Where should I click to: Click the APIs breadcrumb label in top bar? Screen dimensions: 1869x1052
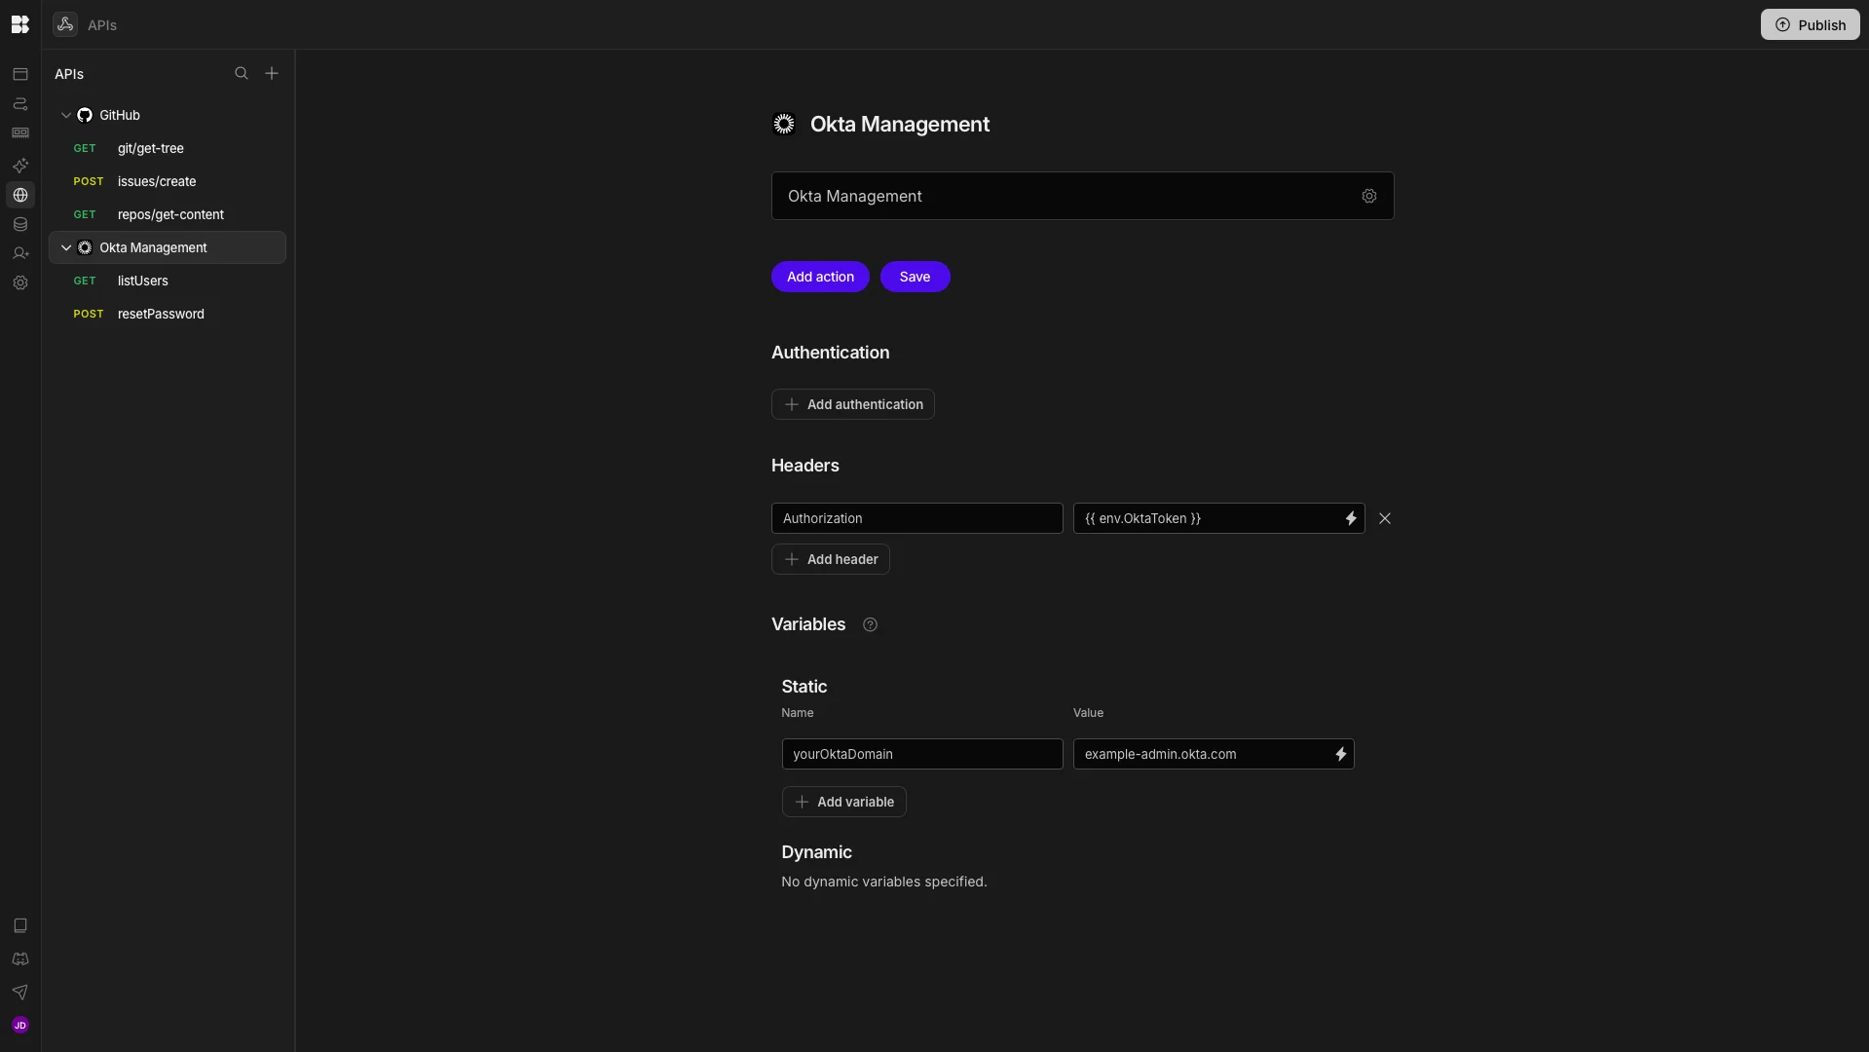[x=102, y=25]
